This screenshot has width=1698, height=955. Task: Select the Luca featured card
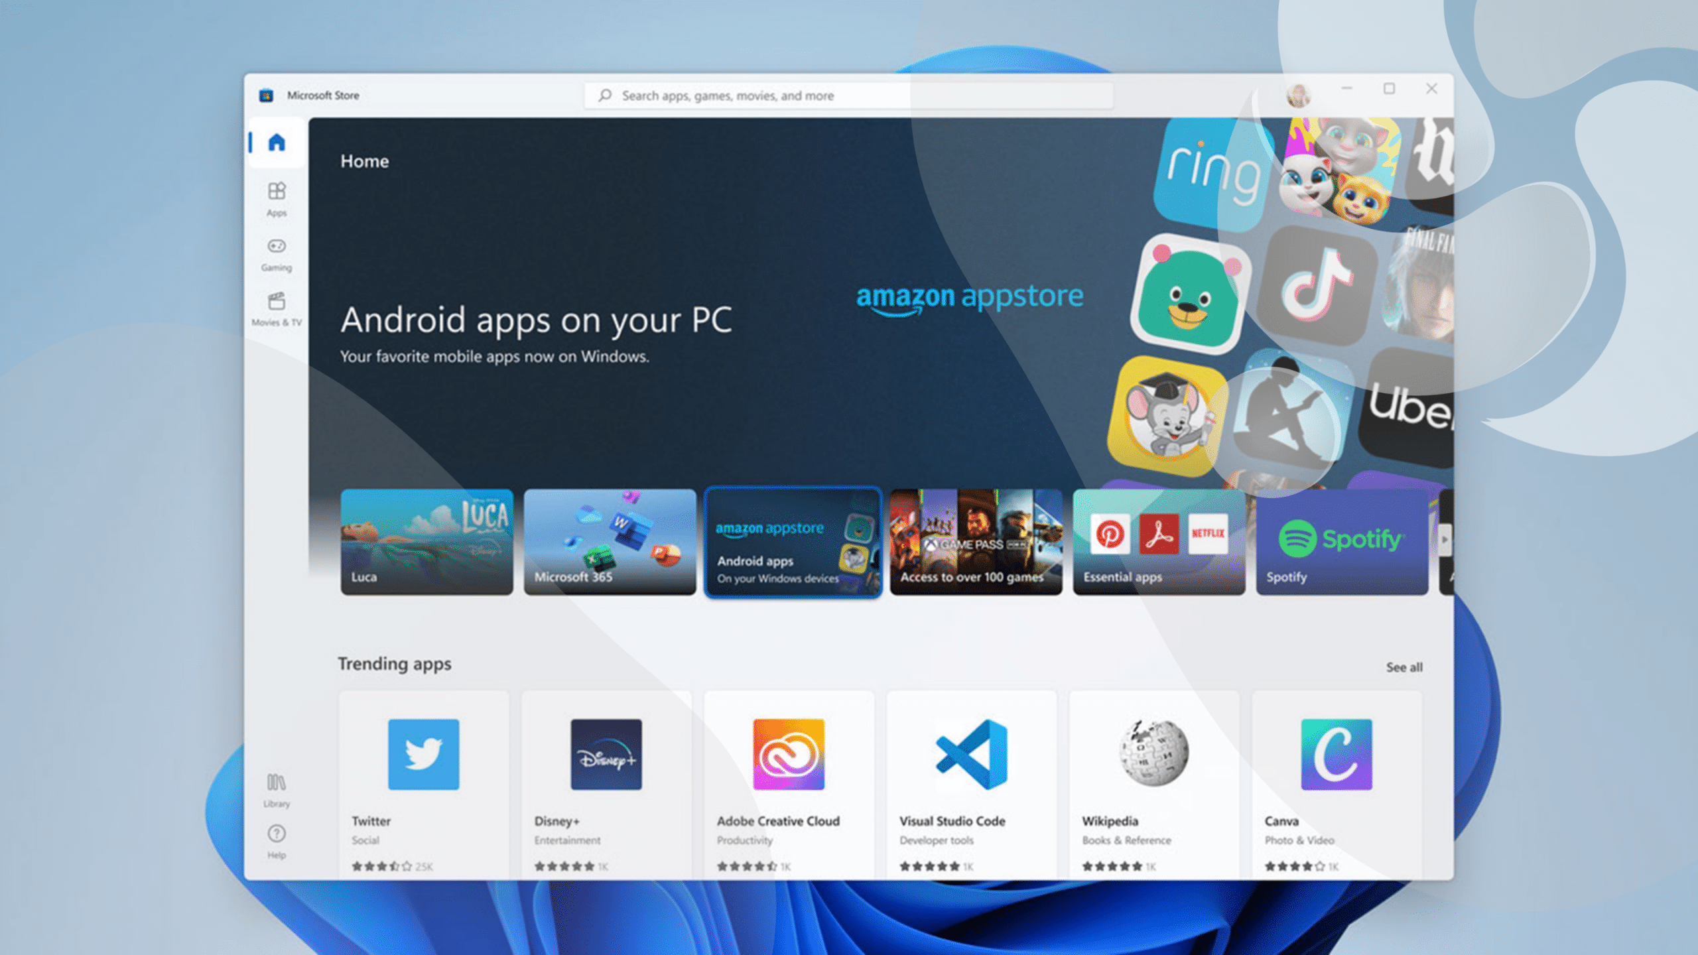(426, 542)
